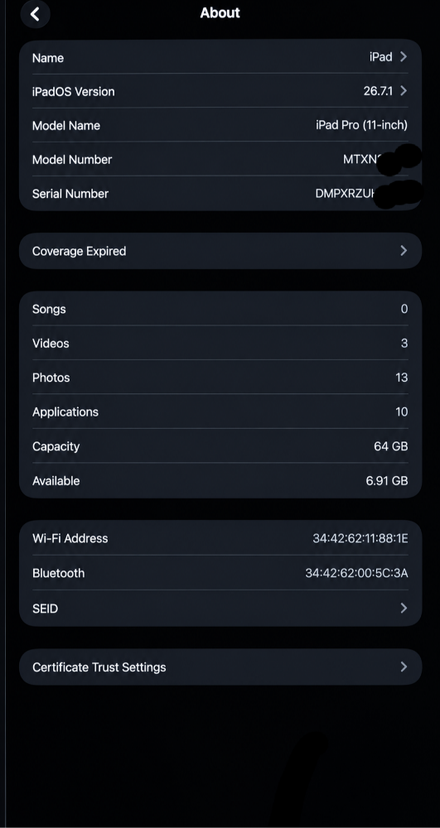The height and width of the screenshot is (828, 440).
Task: Select the Applications count 10
Action: click(x=401, y=412)
